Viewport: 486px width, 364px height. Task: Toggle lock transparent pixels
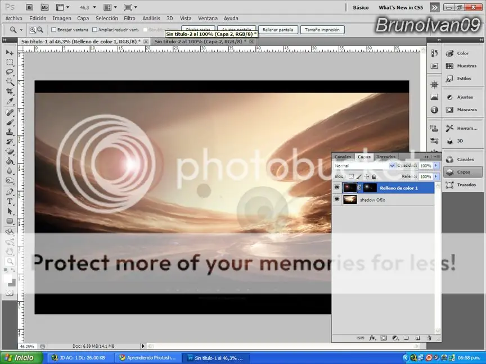pos(351,176)
